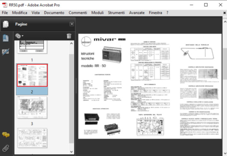Viewport: 227px width, 156px height.
Task: Click the 'modello RR - 50' text
Action: (x=93, y=66)
